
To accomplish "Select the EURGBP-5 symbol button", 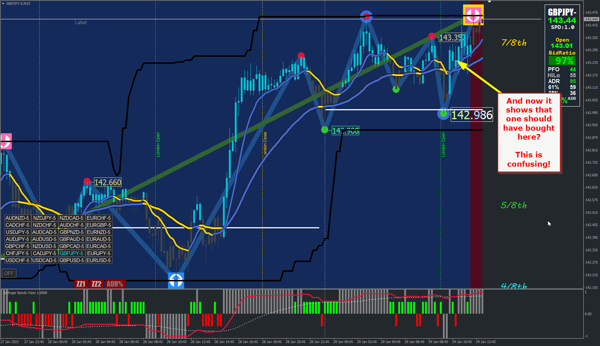I will click(99, 225).
